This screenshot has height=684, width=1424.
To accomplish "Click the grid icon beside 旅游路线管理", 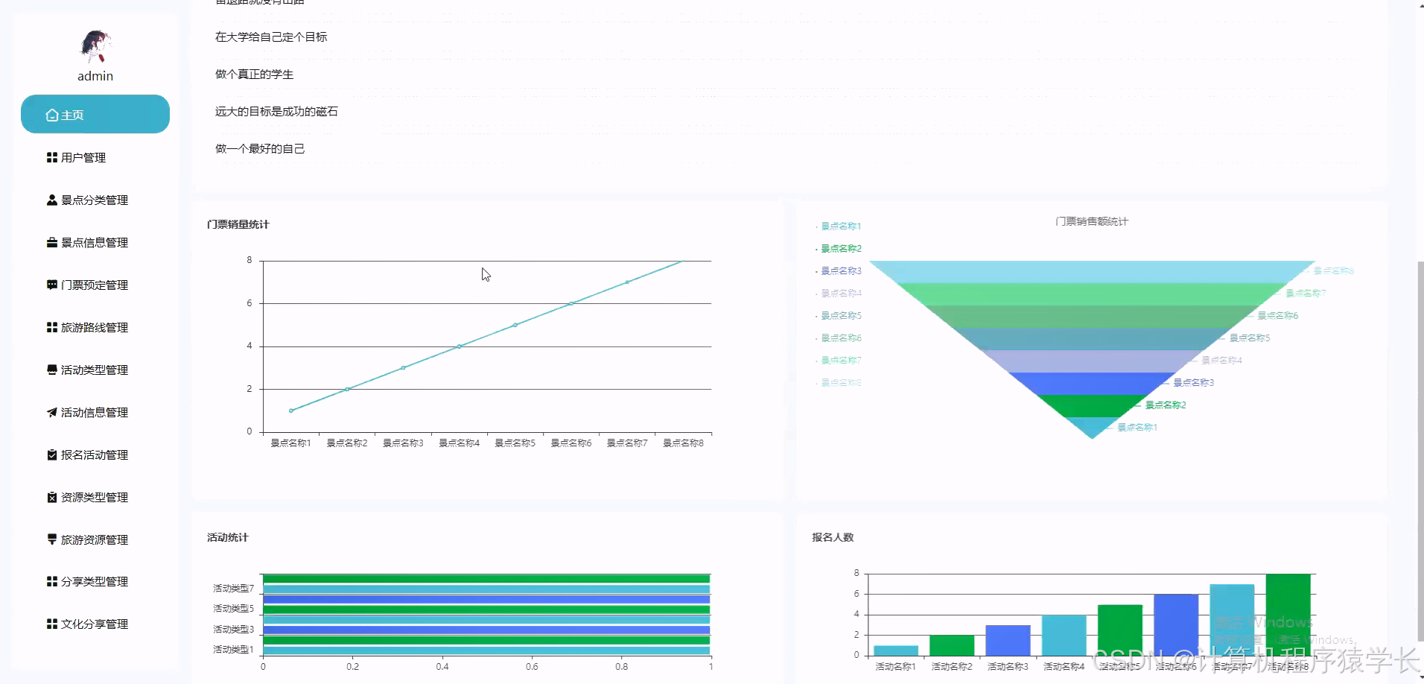I will 52,327.
